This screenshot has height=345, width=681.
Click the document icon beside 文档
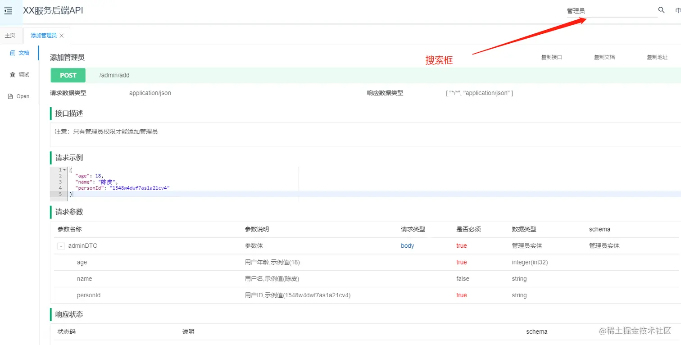pyautogui.click(x=13, y=53)
